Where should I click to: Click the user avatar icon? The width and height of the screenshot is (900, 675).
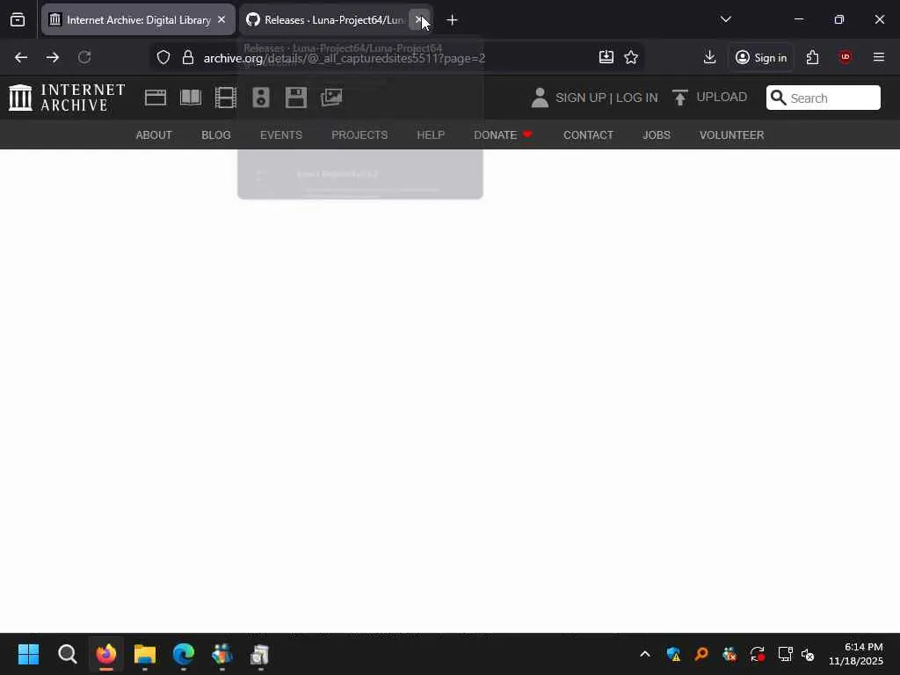click(540, 98)
